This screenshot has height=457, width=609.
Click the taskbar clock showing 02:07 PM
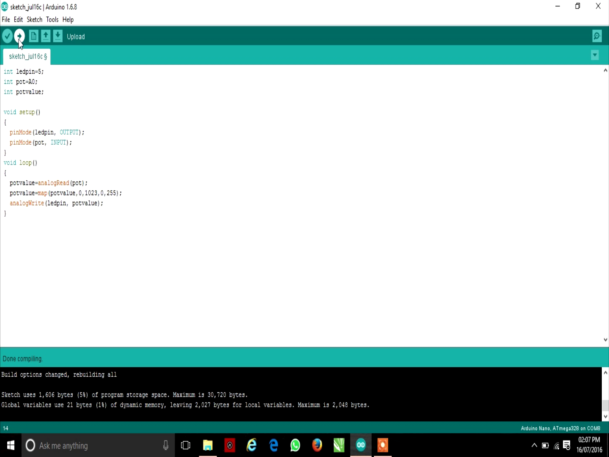(589, 445)
